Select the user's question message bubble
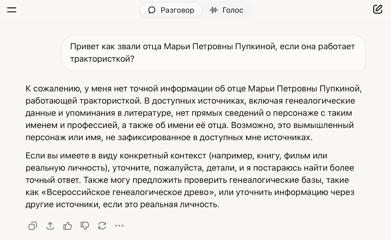391x240 pixels. coord(214,53)
